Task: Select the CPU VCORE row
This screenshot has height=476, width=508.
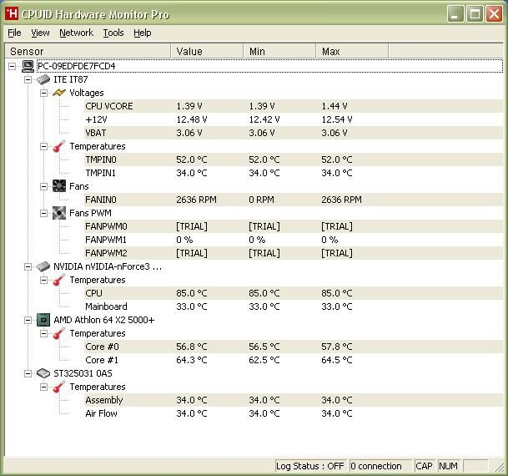Action: 108,106
